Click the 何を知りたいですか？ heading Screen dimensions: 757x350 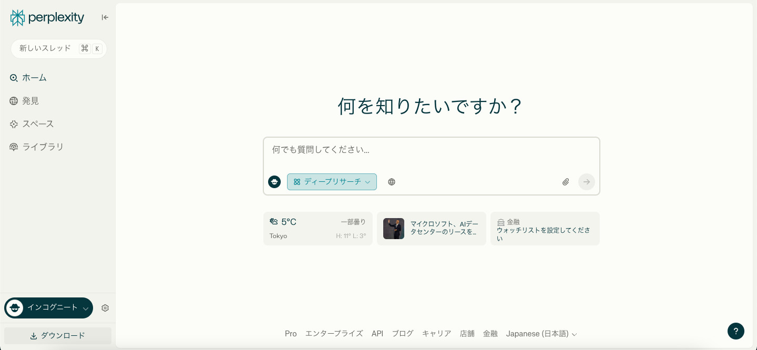pos(431,106)
